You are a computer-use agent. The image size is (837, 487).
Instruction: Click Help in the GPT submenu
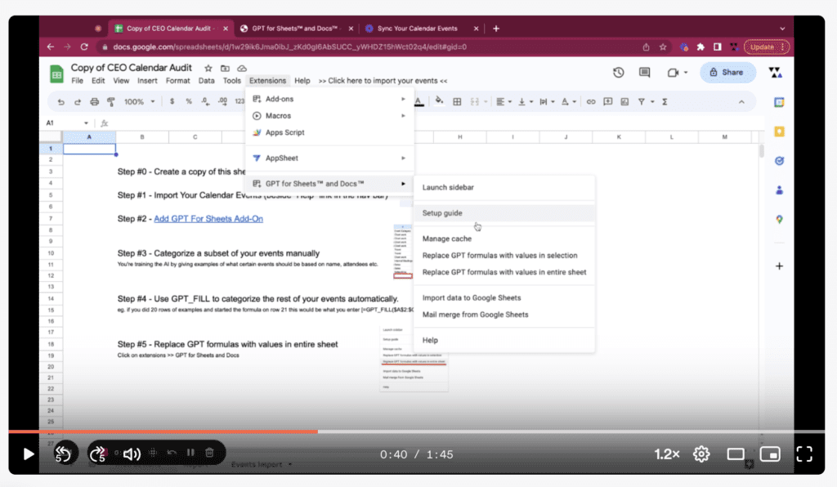(x=504, y=340)
